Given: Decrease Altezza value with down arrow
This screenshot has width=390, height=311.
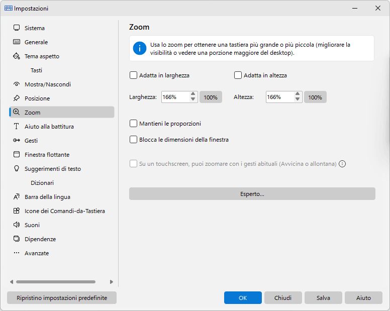Looking at the screenshot, I should click(298, 99).
